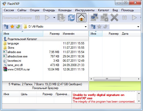Click the left pane play transfer button
This screenshot has width=143, height=111.
click(x=47, y=18)
